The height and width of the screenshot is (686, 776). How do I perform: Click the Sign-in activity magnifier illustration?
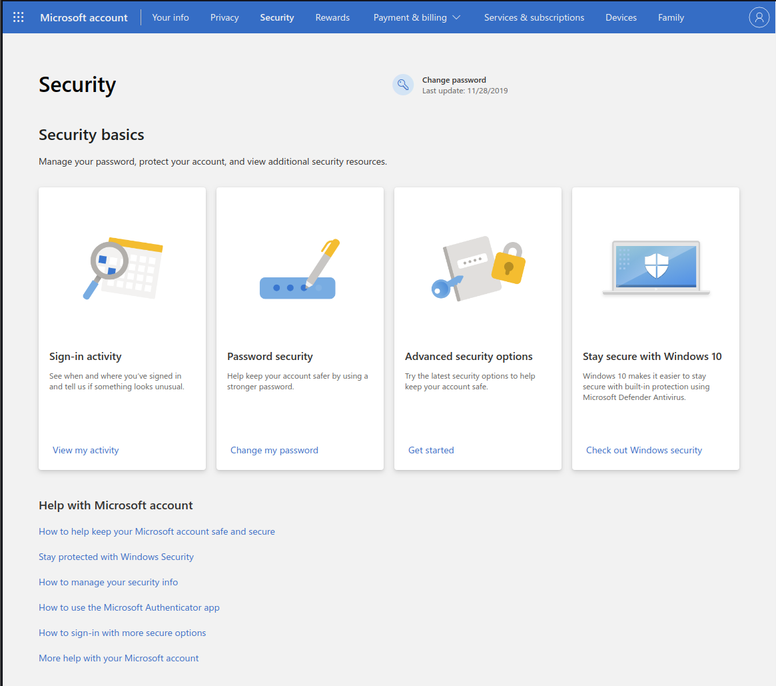tap(123, 268)
